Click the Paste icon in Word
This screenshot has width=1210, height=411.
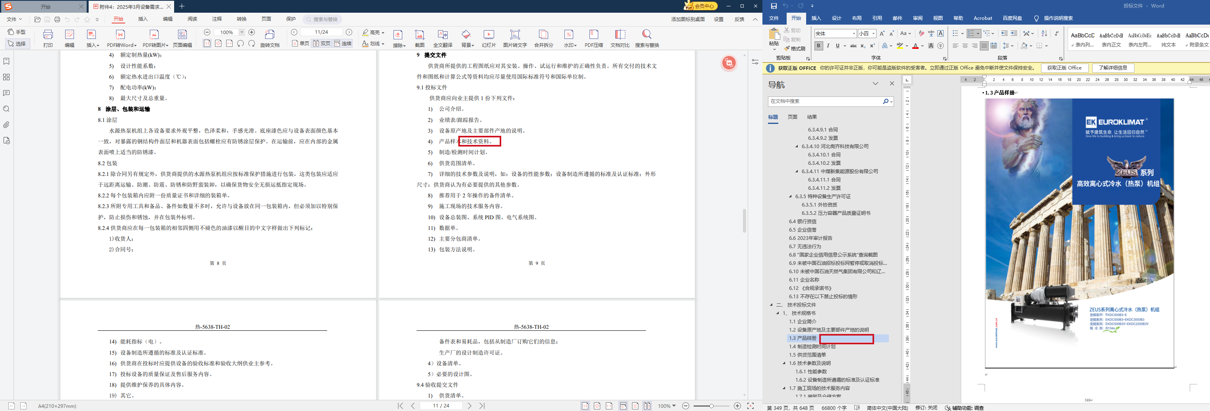pyautogui.click(x=774, y=34)
